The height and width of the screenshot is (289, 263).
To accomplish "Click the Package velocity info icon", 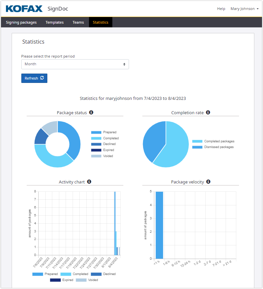I will (208, 182).
